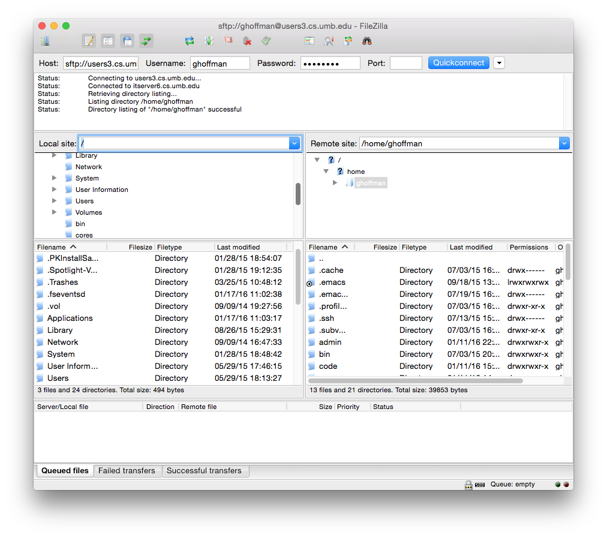Select the .emacs symlink in remote list
The height and width of the screenshot is (538, 607).
[435, 282]
